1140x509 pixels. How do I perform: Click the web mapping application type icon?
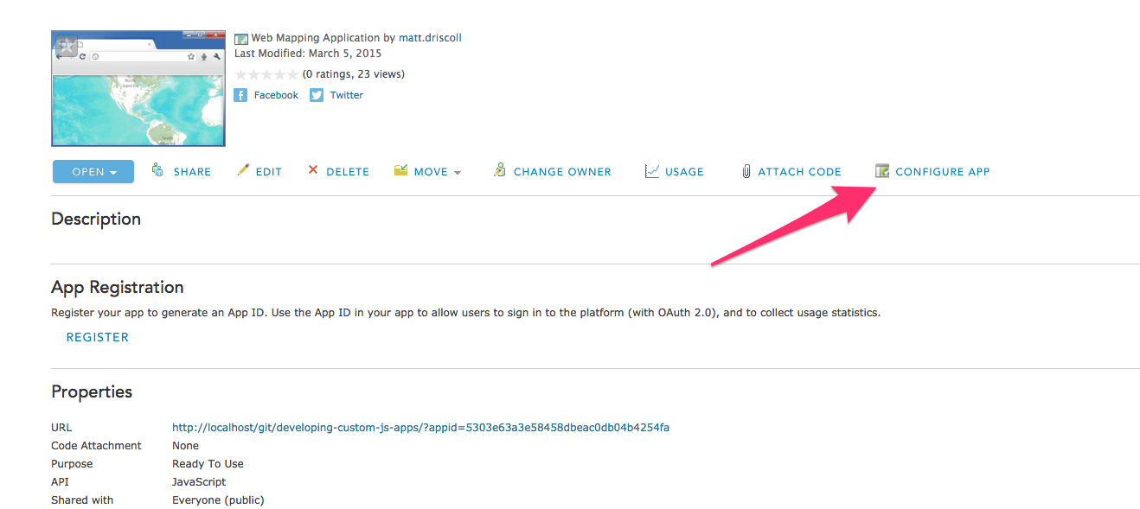click(x=241, y=39)
